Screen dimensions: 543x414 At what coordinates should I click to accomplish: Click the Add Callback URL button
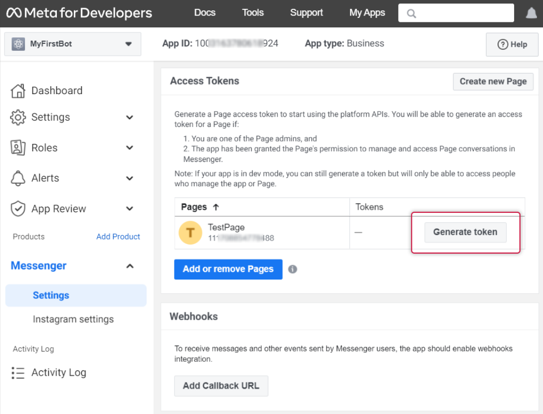click(221, 386)
